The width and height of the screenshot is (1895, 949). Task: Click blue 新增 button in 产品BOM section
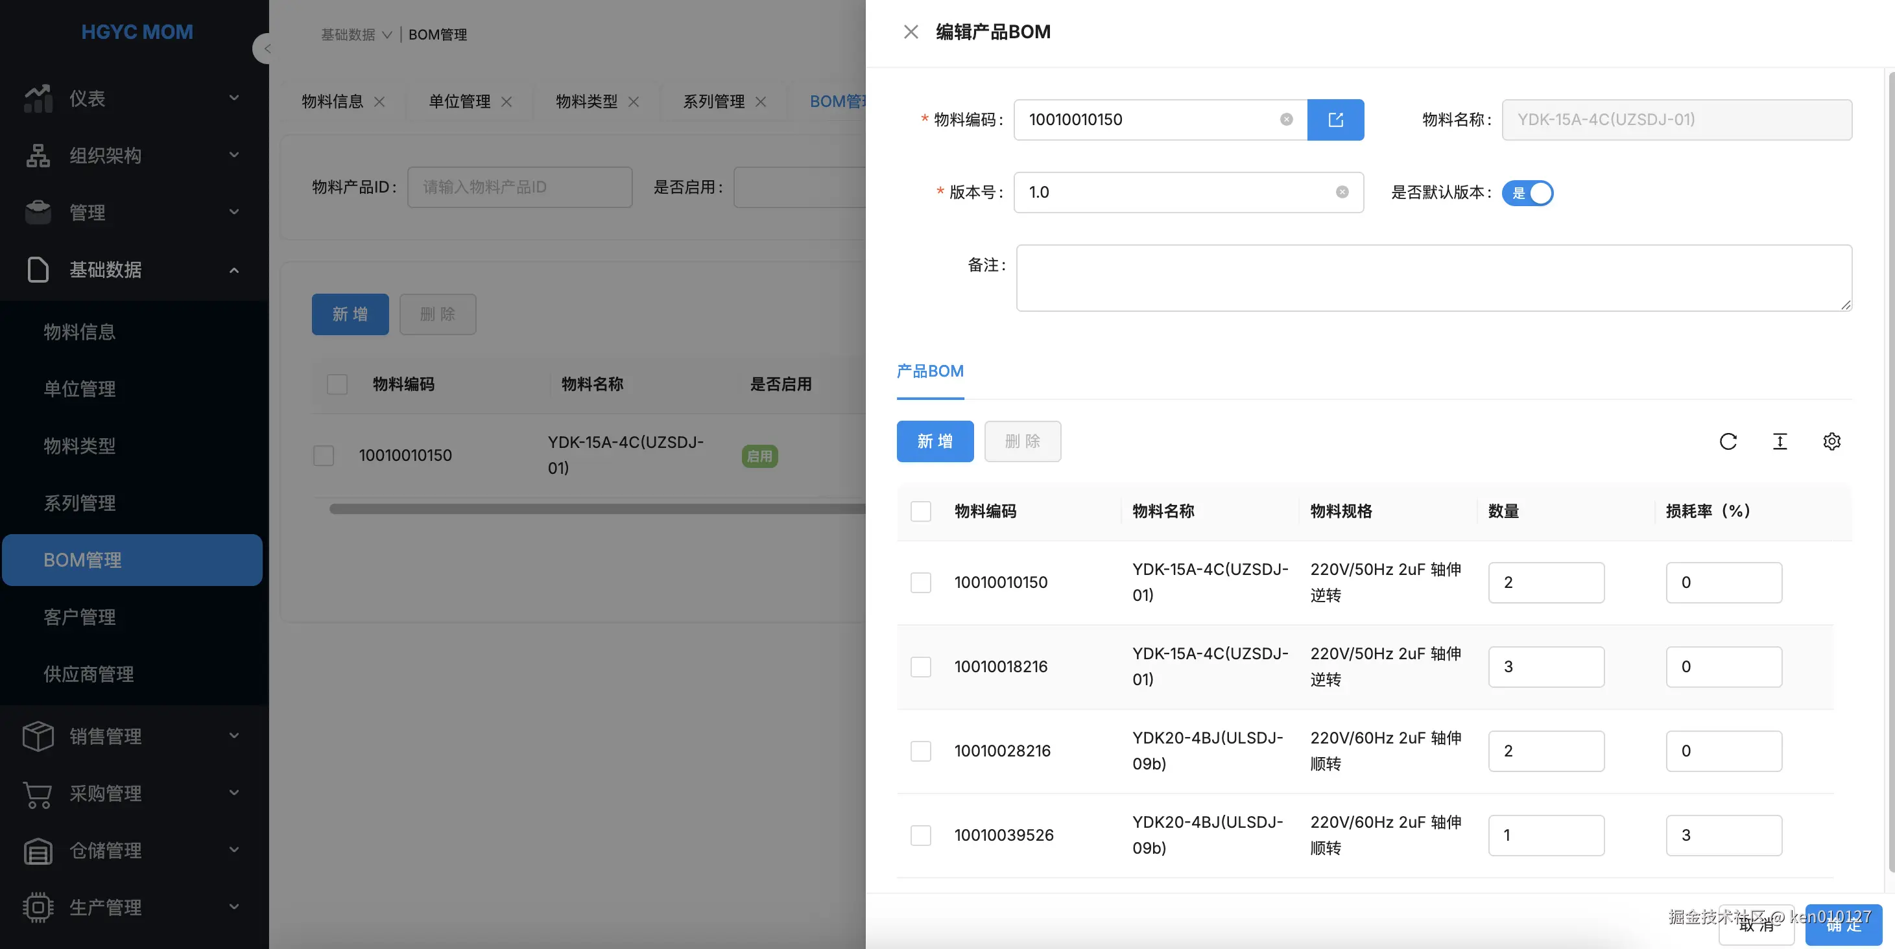pos(935,441)
